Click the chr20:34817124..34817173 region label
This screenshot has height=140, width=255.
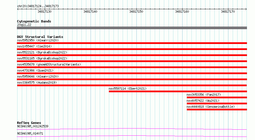[x=38, y=6]
